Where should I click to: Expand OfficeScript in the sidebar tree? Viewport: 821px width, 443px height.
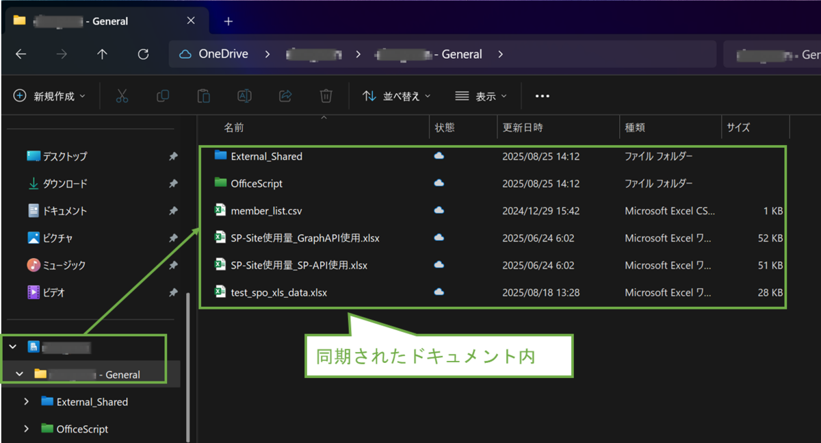click(27, 429)
